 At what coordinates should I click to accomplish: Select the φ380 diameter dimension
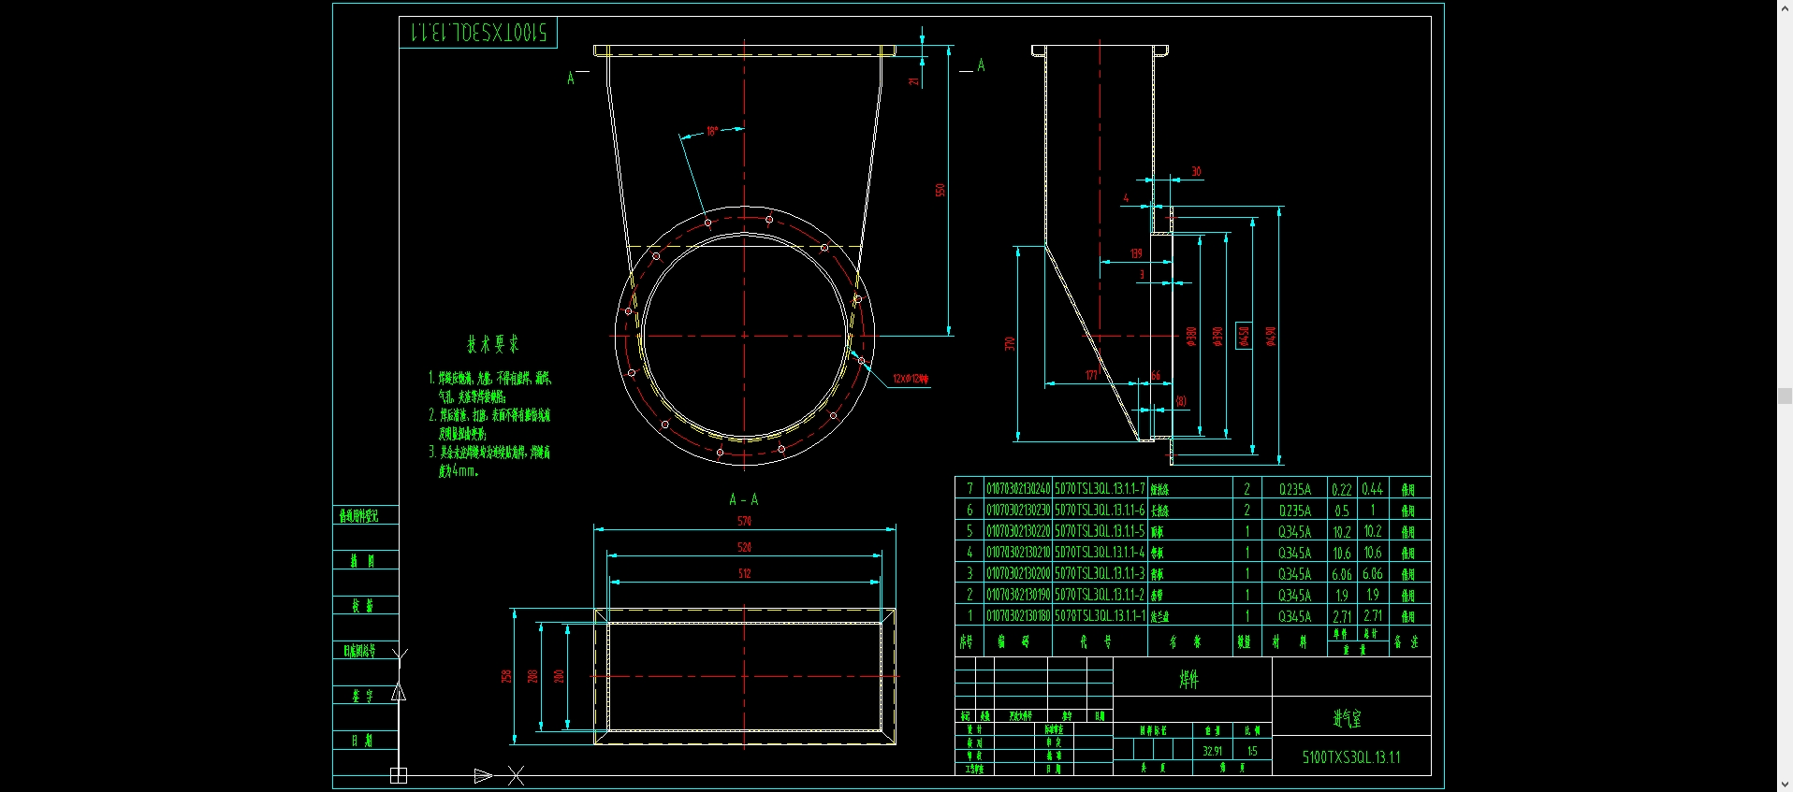pos(1191,337)
